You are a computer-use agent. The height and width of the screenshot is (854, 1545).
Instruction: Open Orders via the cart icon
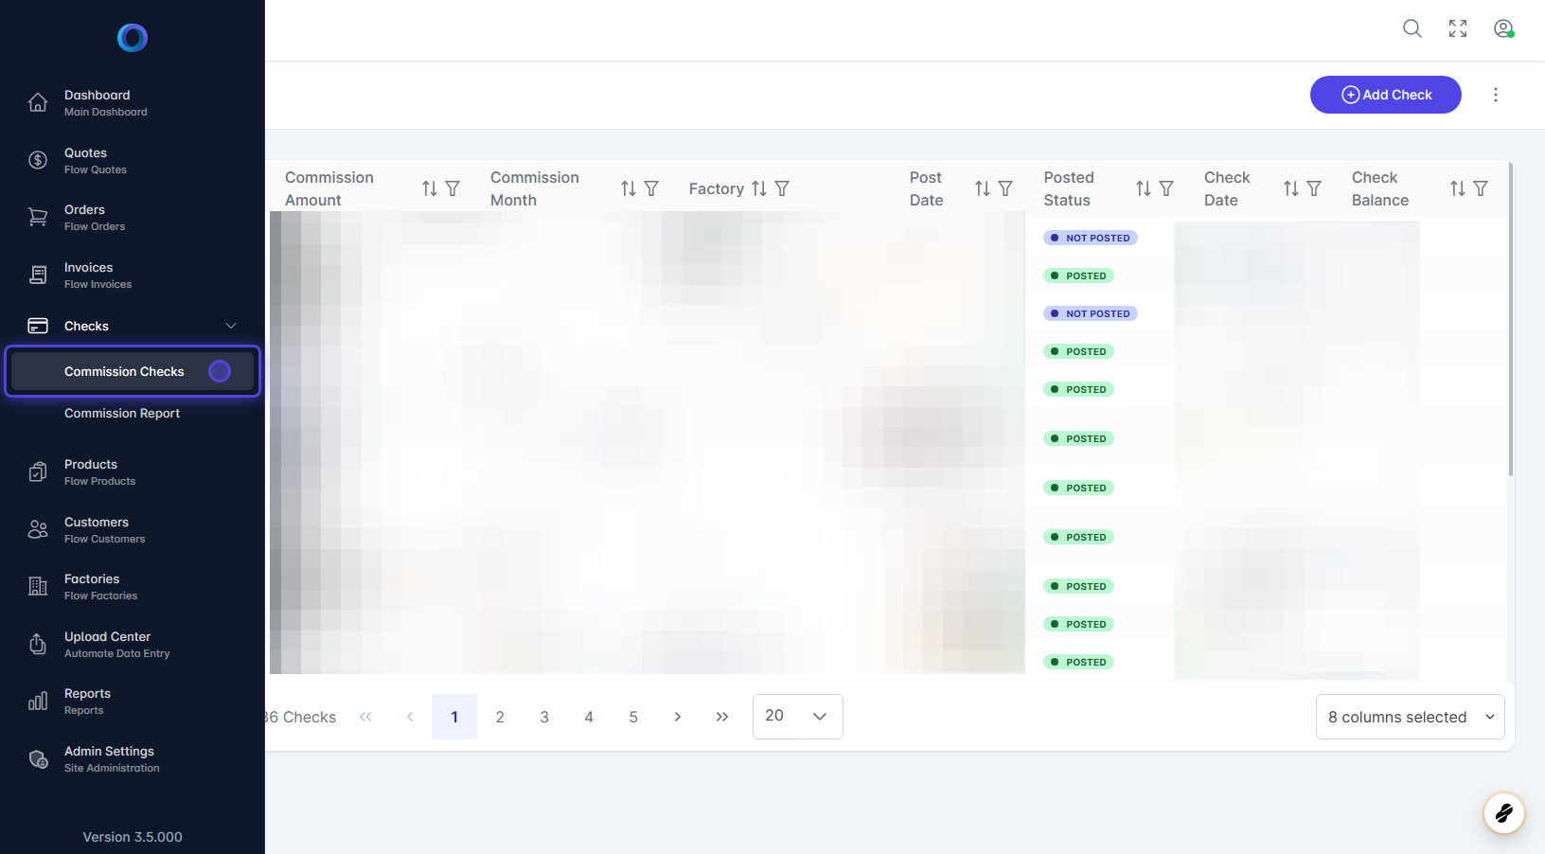pos(38,216)
